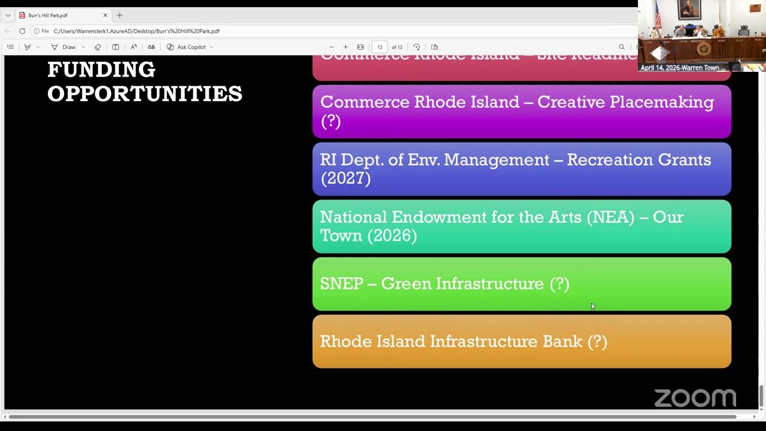View site information for the file

[41, 31]
